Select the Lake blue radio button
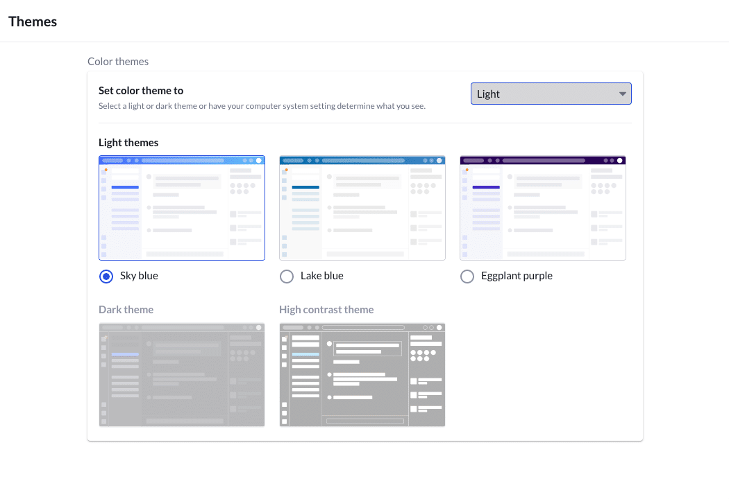Screen dimensions: 729x499 [287, 277]
